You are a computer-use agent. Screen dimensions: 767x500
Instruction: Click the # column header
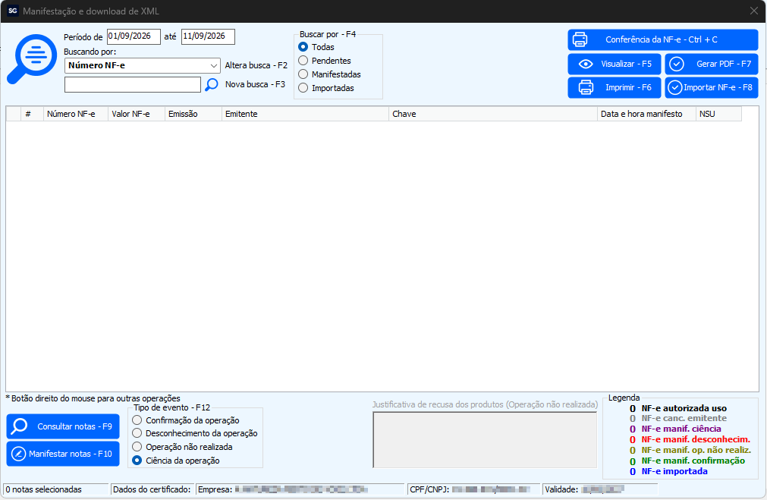pyautogui.click(x=33, y=114)
